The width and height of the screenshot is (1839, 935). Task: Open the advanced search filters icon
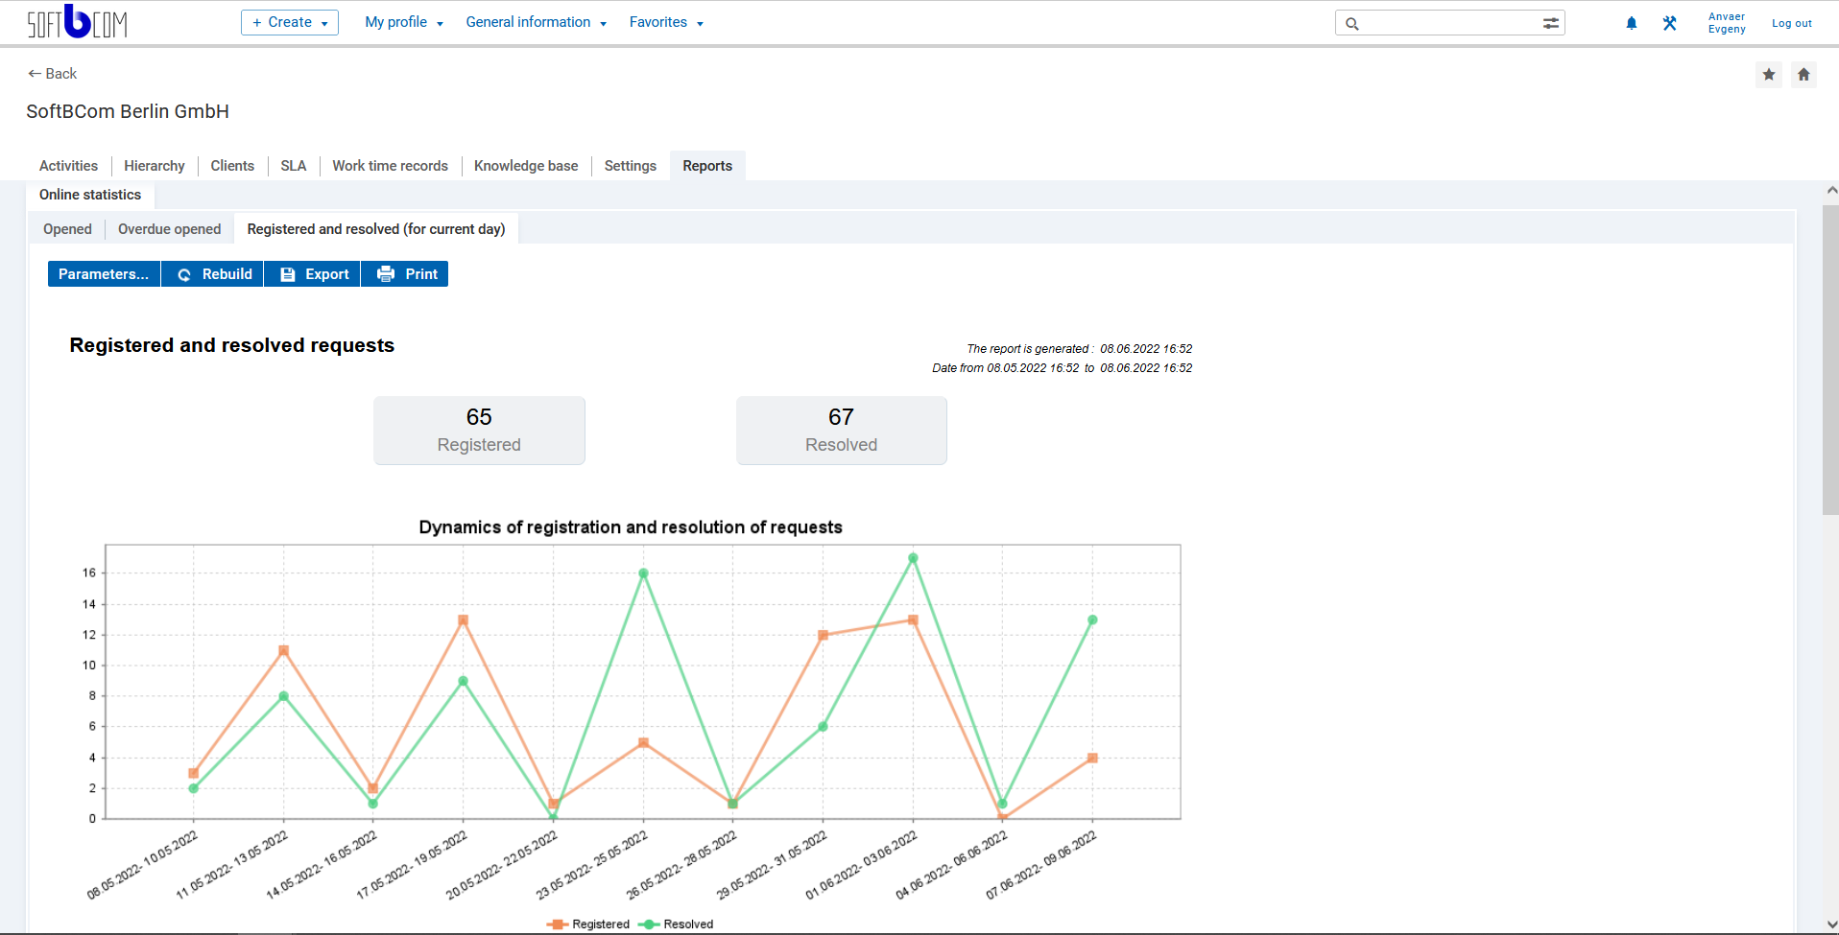[1552, 22]
